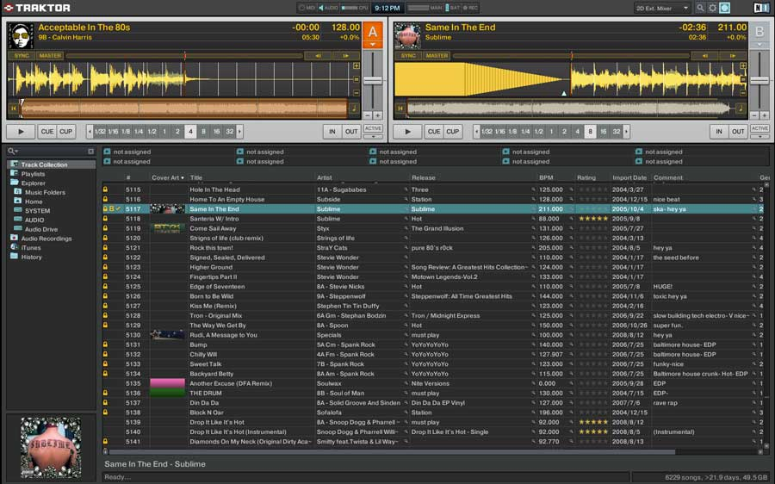This screenshot has height=484, width=775.
Task: Select the Playlists icon in browser tree
Action: 13,174
